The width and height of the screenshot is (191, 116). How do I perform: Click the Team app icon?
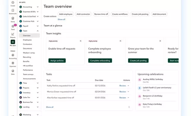point(21,31)
